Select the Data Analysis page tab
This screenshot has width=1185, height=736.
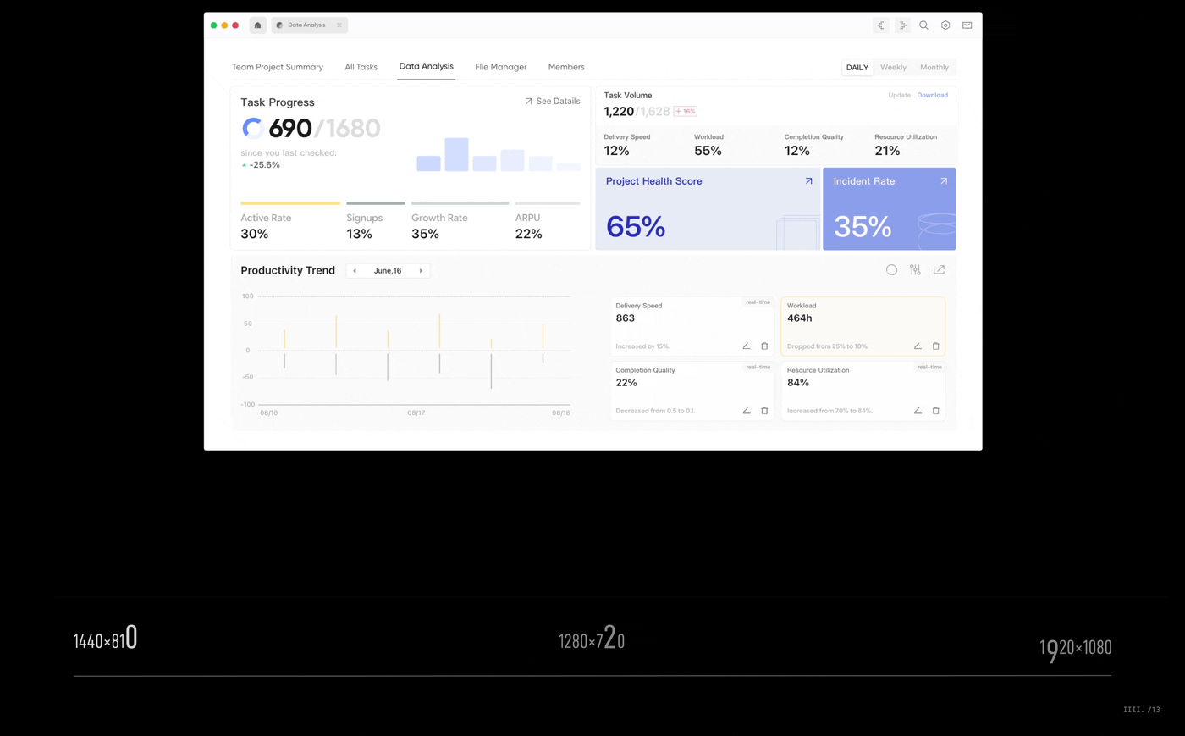tap(426, 67)
